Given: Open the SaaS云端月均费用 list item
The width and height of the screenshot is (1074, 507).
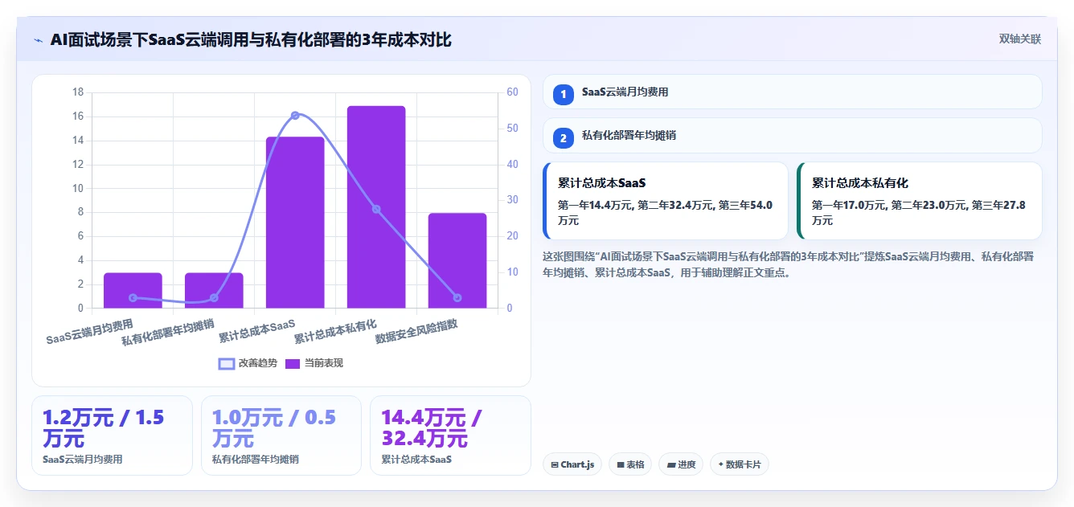Looking at the screenshot, I should 793,92.
